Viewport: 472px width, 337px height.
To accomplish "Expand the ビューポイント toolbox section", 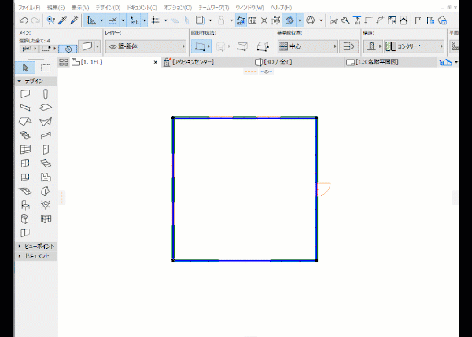I will (x=36, y=246).
